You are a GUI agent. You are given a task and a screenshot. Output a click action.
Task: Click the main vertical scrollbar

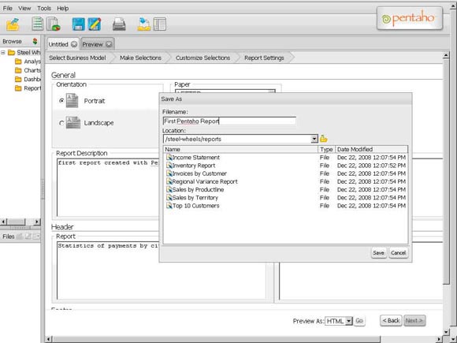[x=446, y=170]
